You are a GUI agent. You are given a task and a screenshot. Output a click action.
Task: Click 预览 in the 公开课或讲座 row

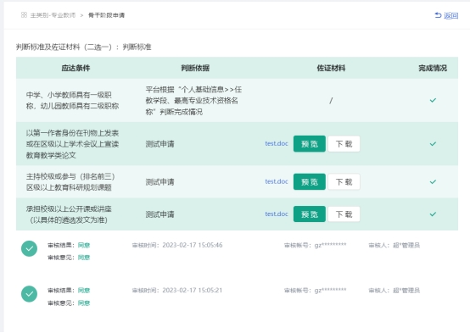tap(310, 214)
